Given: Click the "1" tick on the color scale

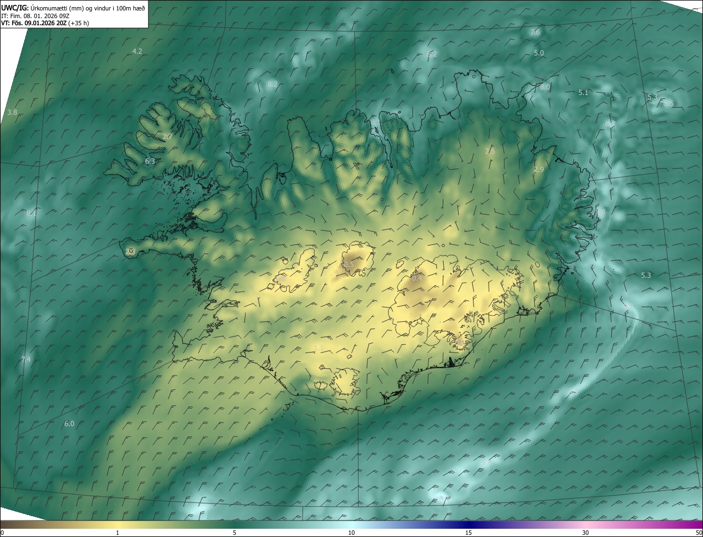Looking at the screenshot, I should [x=118, y=533].
